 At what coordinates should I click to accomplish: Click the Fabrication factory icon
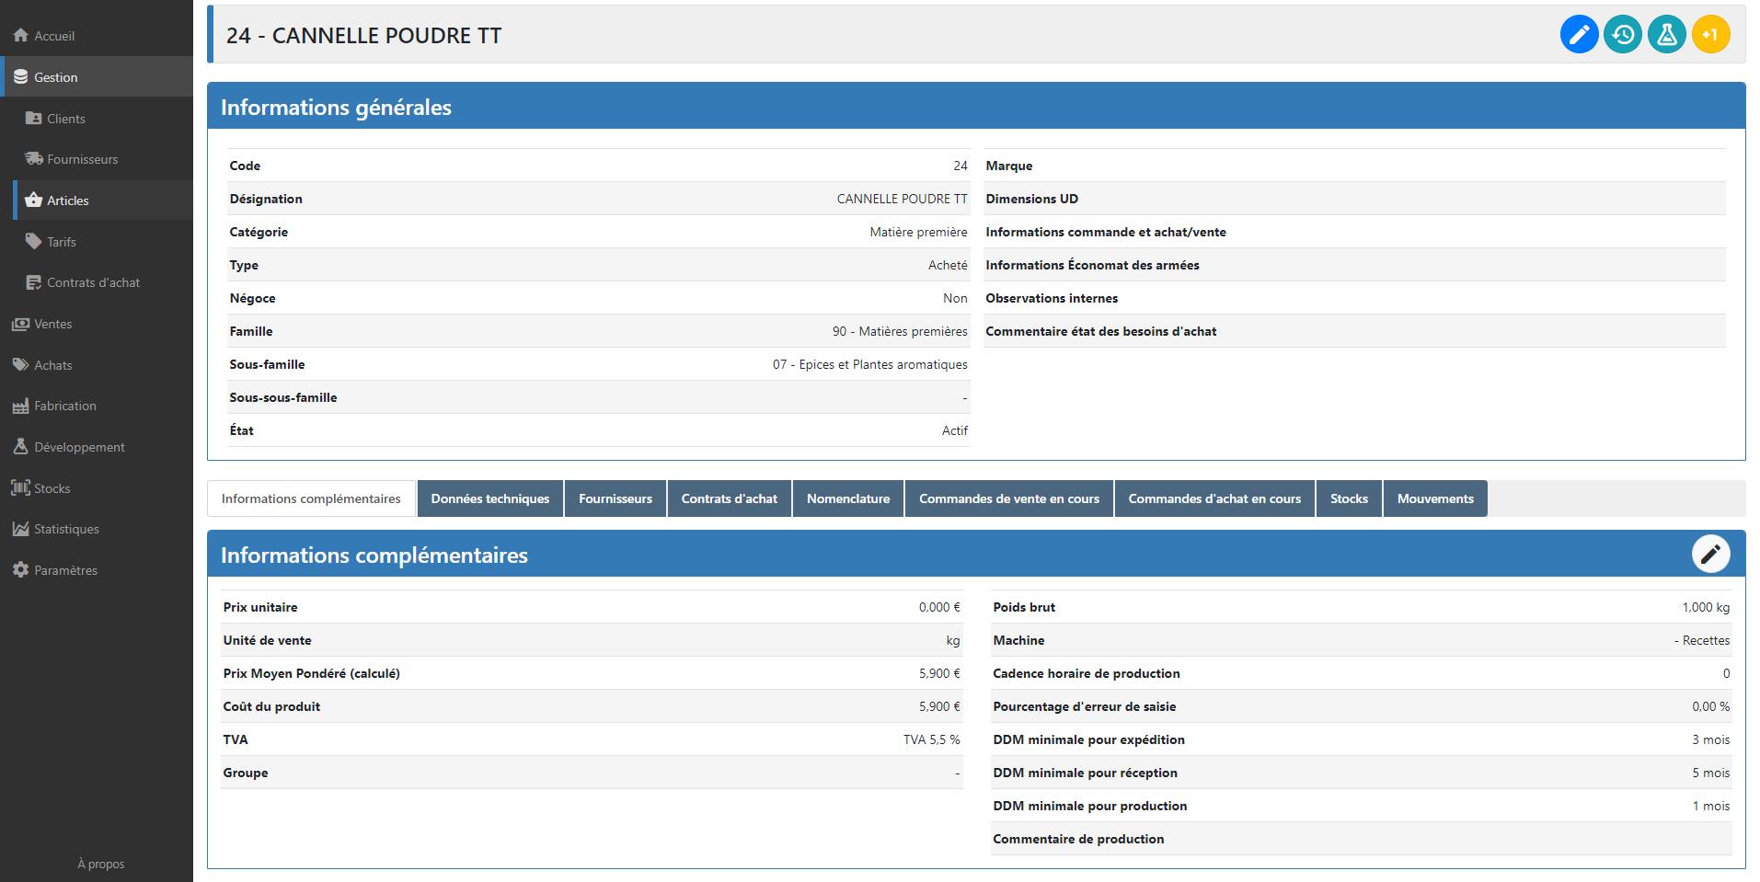pos(20,406)
